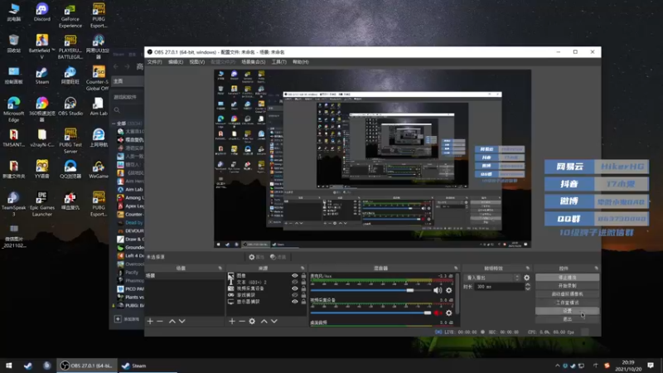Click the start virtual camera button

coord(567,294)
